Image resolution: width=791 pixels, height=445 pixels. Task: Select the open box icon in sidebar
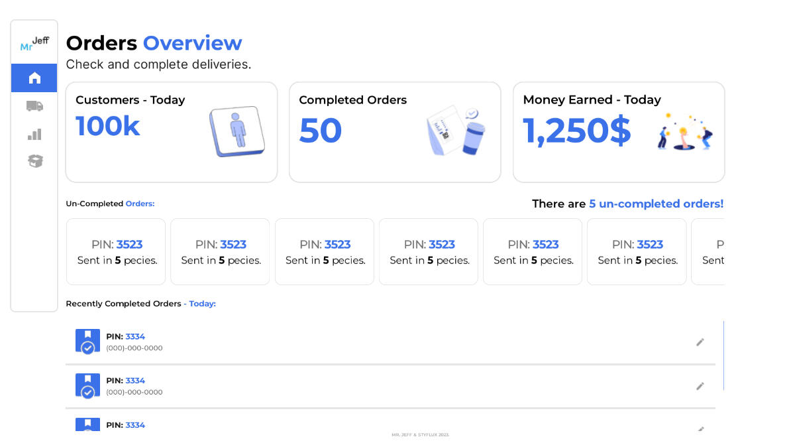point(34,161)
